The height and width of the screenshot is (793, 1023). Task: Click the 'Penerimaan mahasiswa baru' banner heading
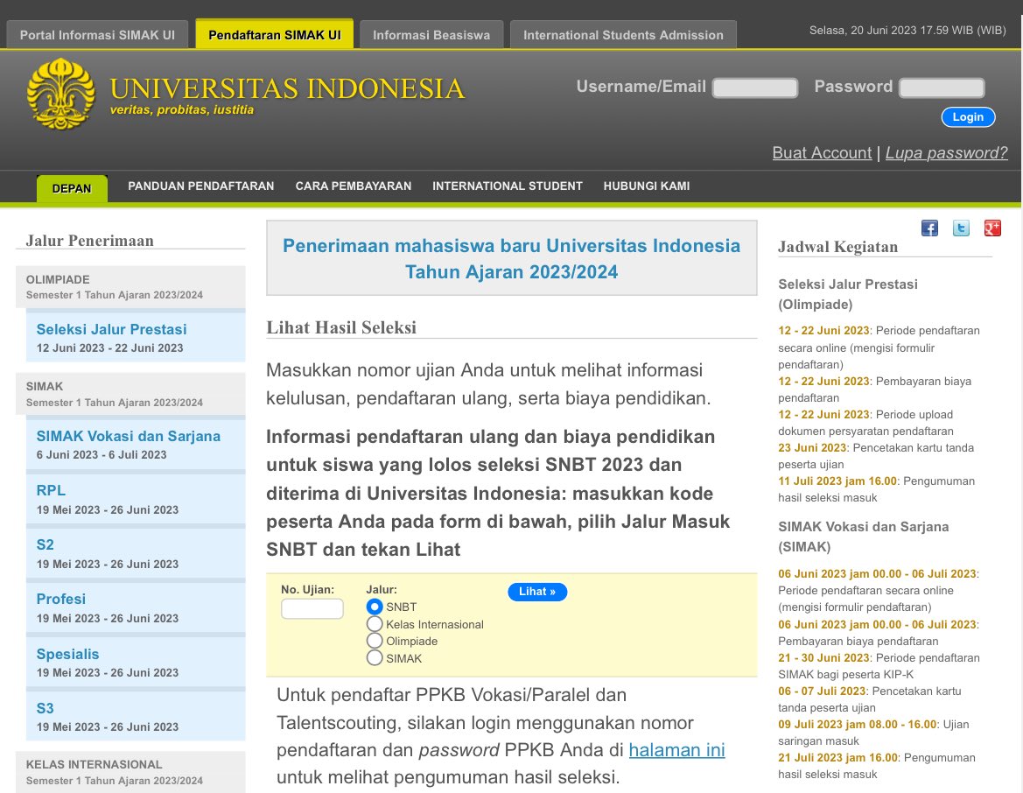[x=511, y=258]
